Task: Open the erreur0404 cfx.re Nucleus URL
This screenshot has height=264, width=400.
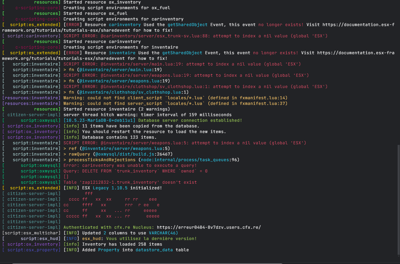Action: (x=209, y=227)
